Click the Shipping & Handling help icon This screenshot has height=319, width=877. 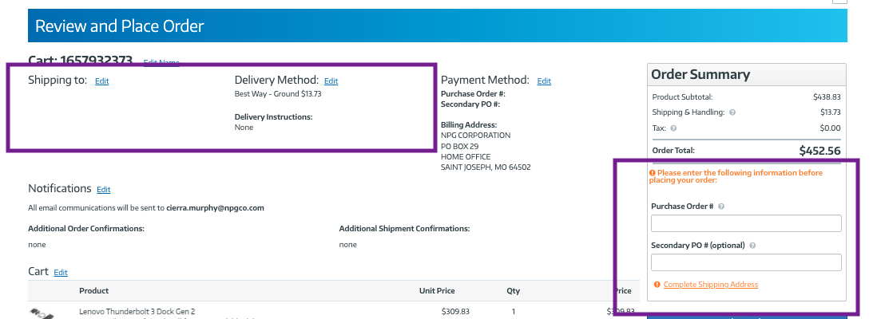tap(732, 112)
